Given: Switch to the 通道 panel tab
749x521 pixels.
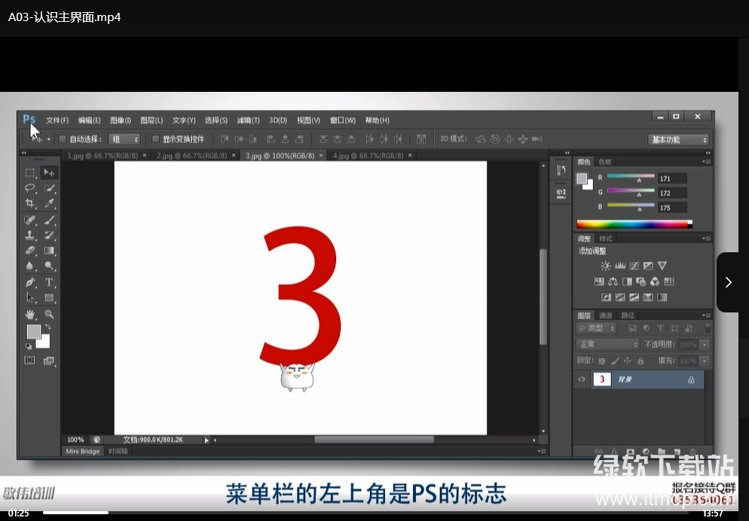Looking at the screenshot, I should point(607,315).
